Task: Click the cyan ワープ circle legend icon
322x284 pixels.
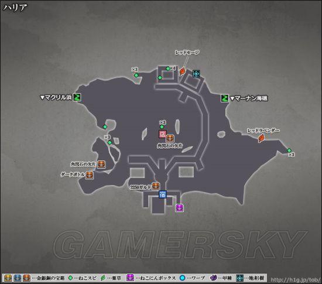Action: coord(182,278)
